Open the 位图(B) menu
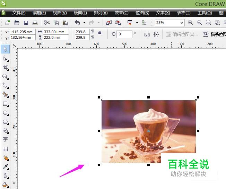Image resolution: width=226 pixels, height=189 pixels. click(142, 13)
